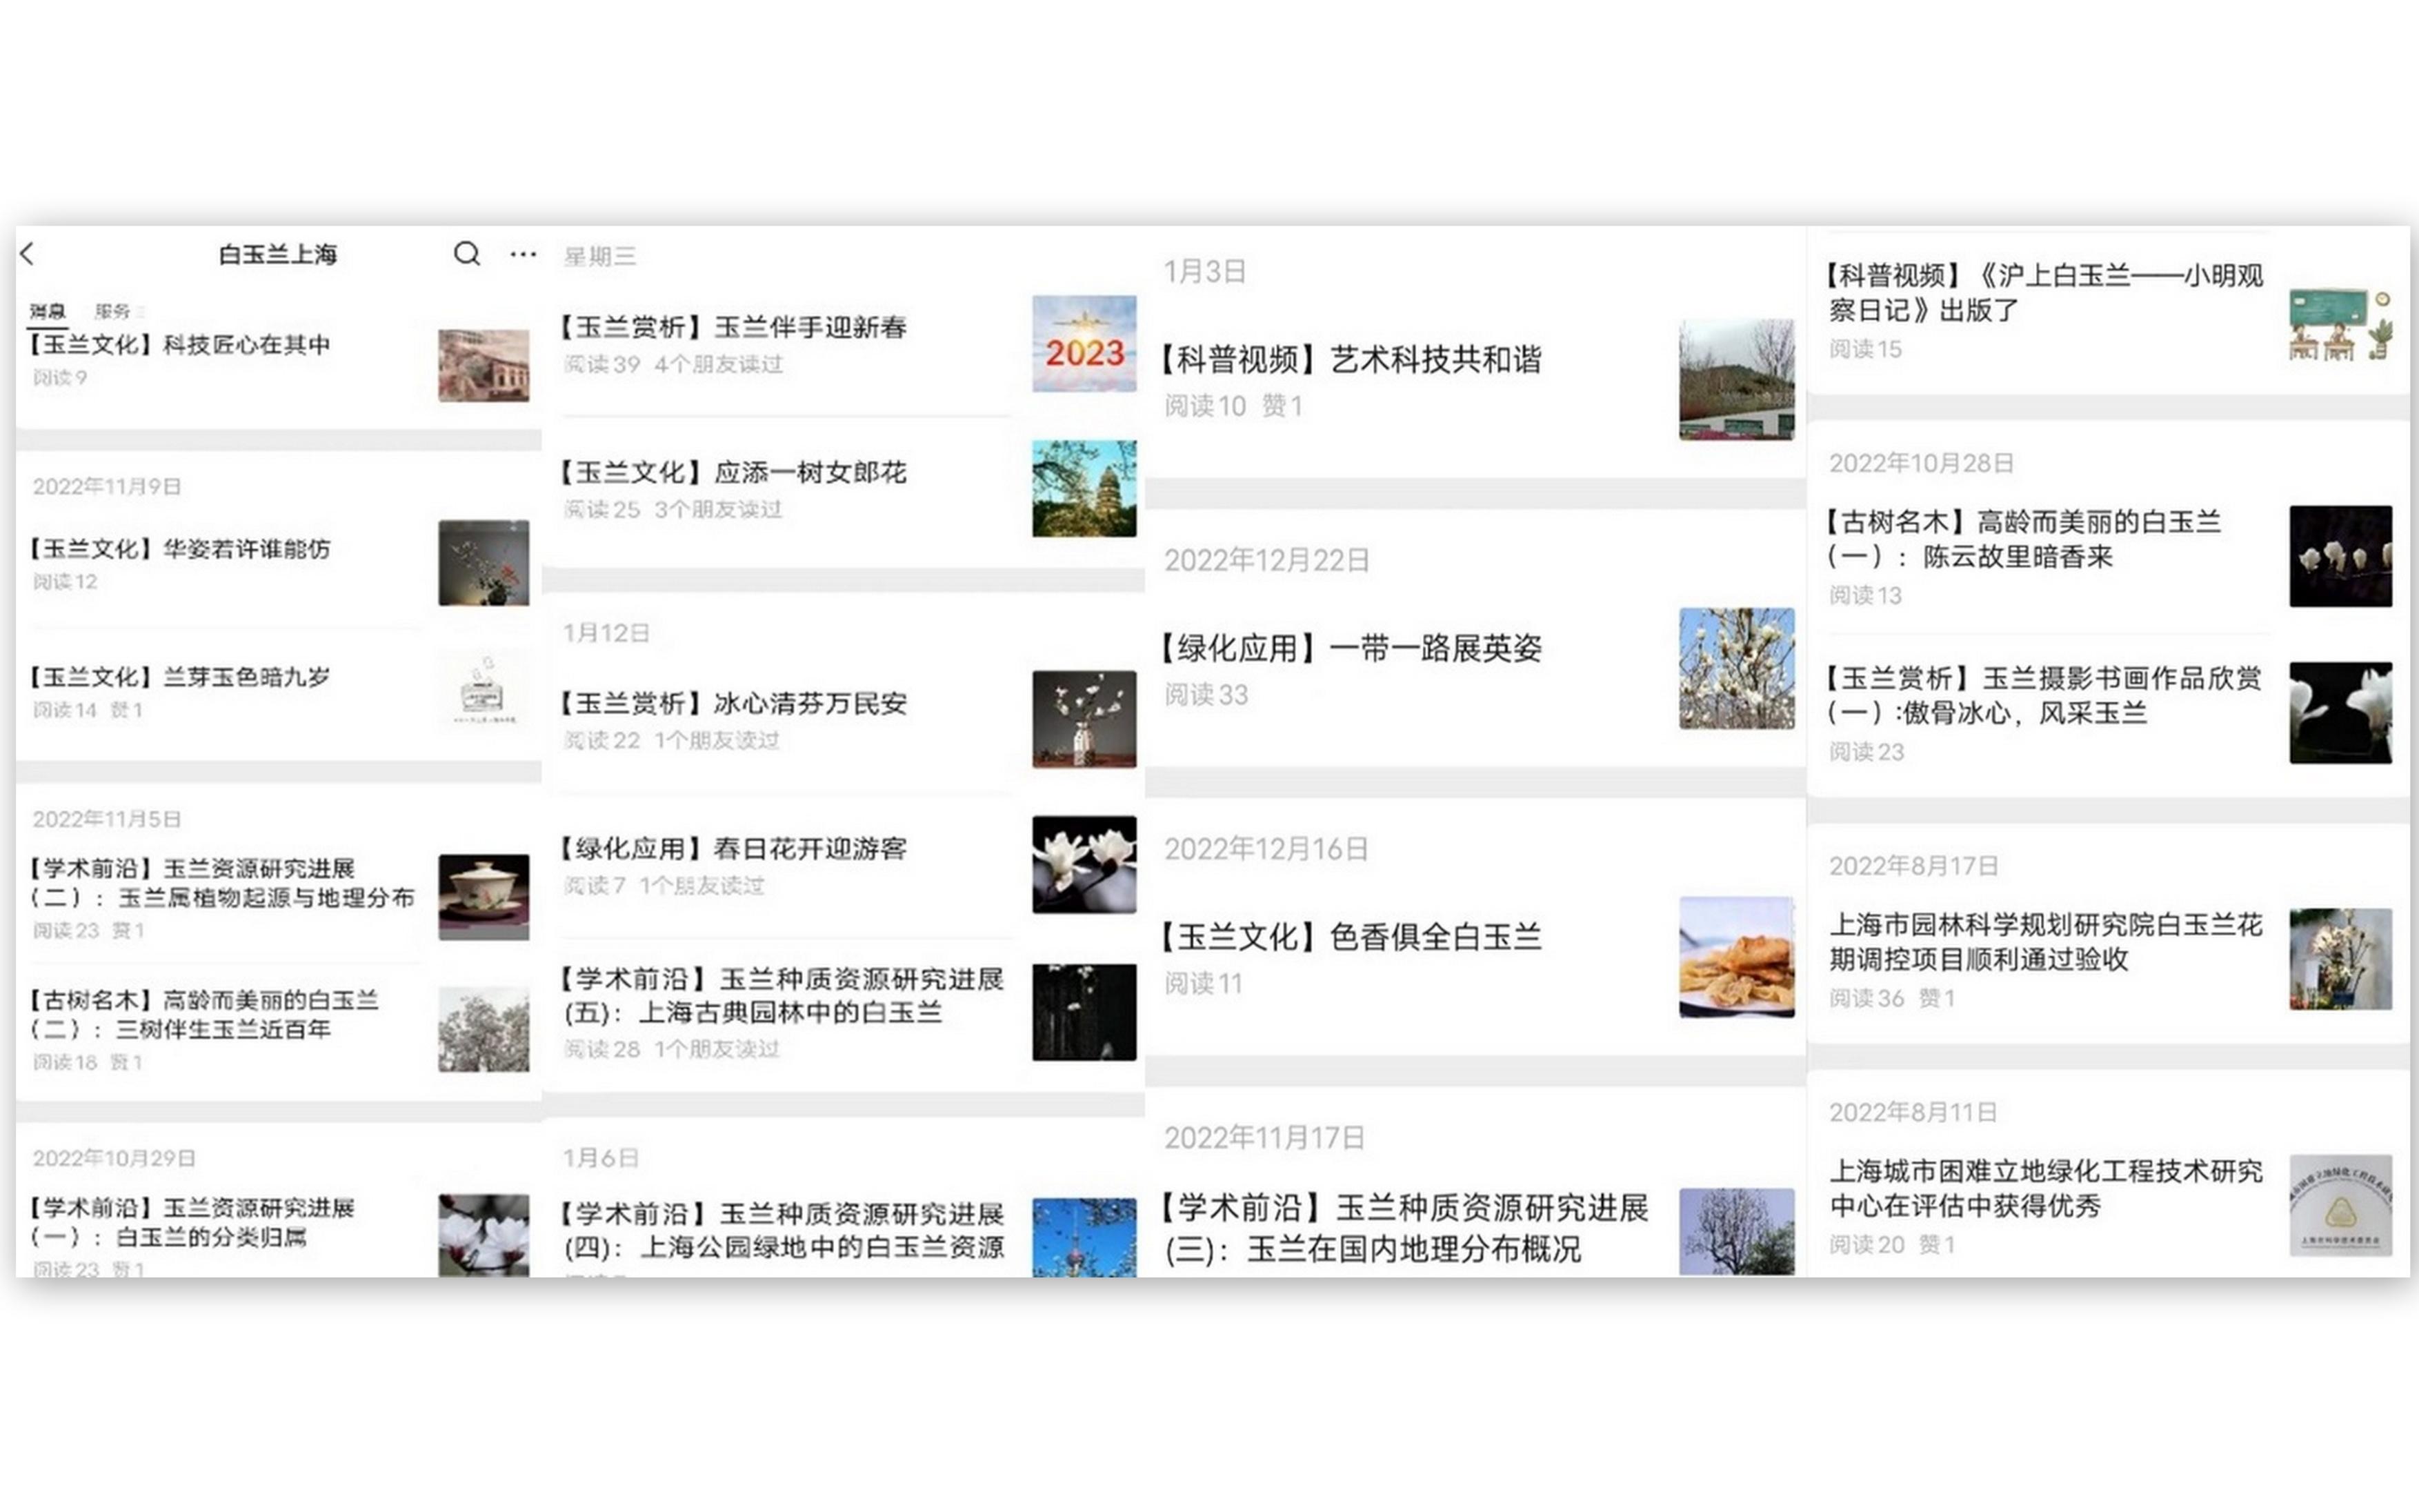Open article 【绿化应用】一带一路展英姿
2419x1512 pixels.
(1351, 649)
